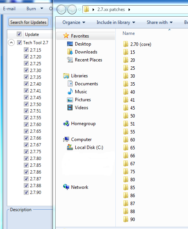
Task: Click the 2.7.xx patches breadcrumb
Action: tap(111, 9)
